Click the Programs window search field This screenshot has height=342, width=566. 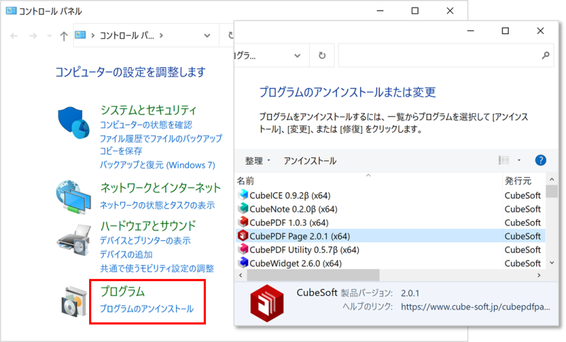pyautogui.click(x=446, y=55)
